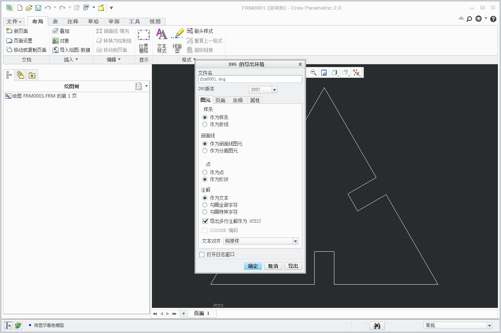The height and width of the screenshot is (333, 501).
Task: Select 勾画全部字符 stroke all characters option
Action: point(205,205)
